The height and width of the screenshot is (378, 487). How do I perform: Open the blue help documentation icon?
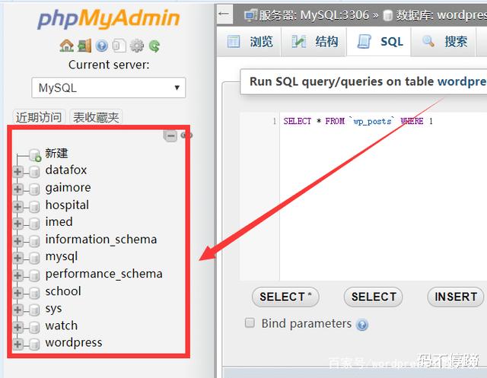coord(102,46)
